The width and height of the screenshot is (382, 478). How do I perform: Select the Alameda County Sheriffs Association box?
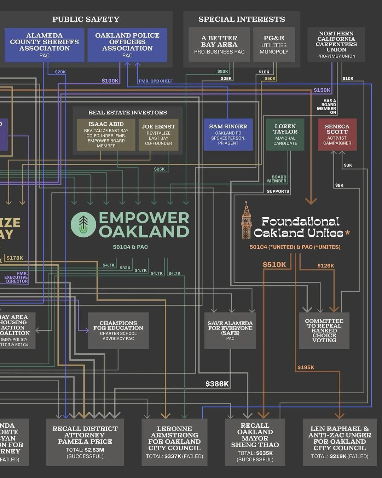tap(45, 45)
